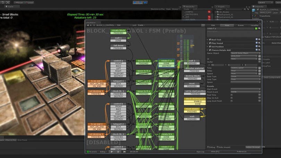This screenshot has height=158, width=281.
Task: Click the green state color swatch
Action: coord(256,28)
